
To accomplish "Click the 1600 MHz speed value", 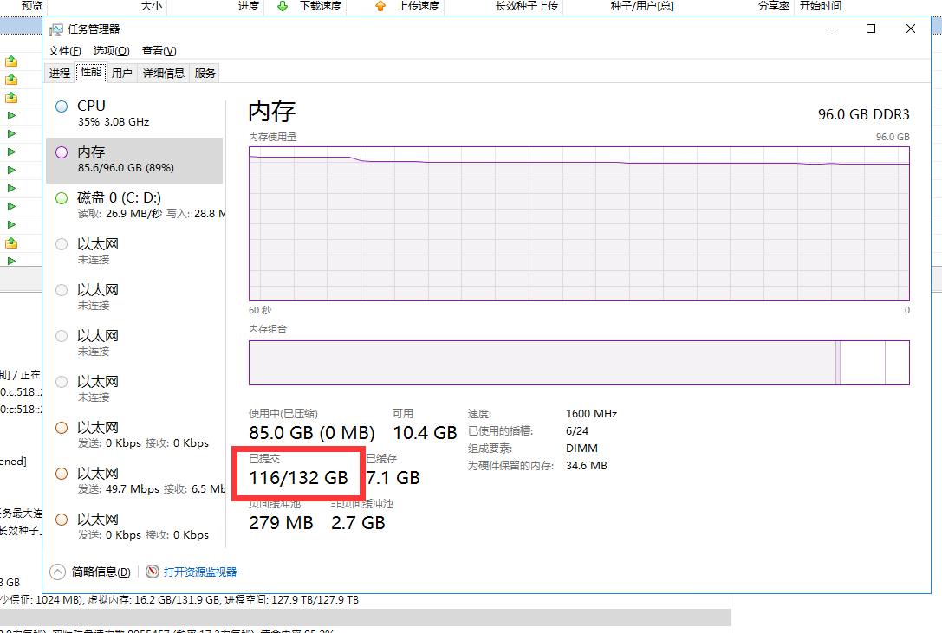I will 591,414.
